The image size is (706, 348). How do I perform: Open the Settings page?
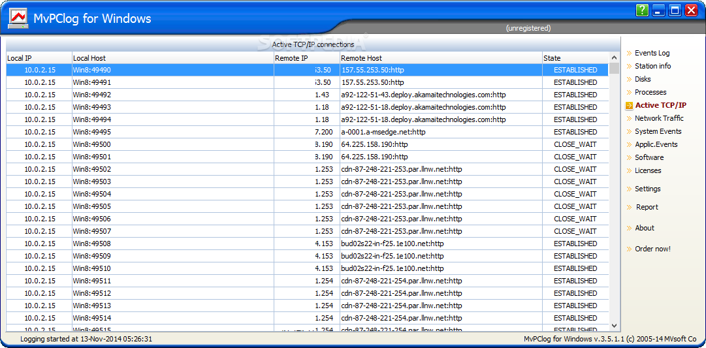click(647, 189)
